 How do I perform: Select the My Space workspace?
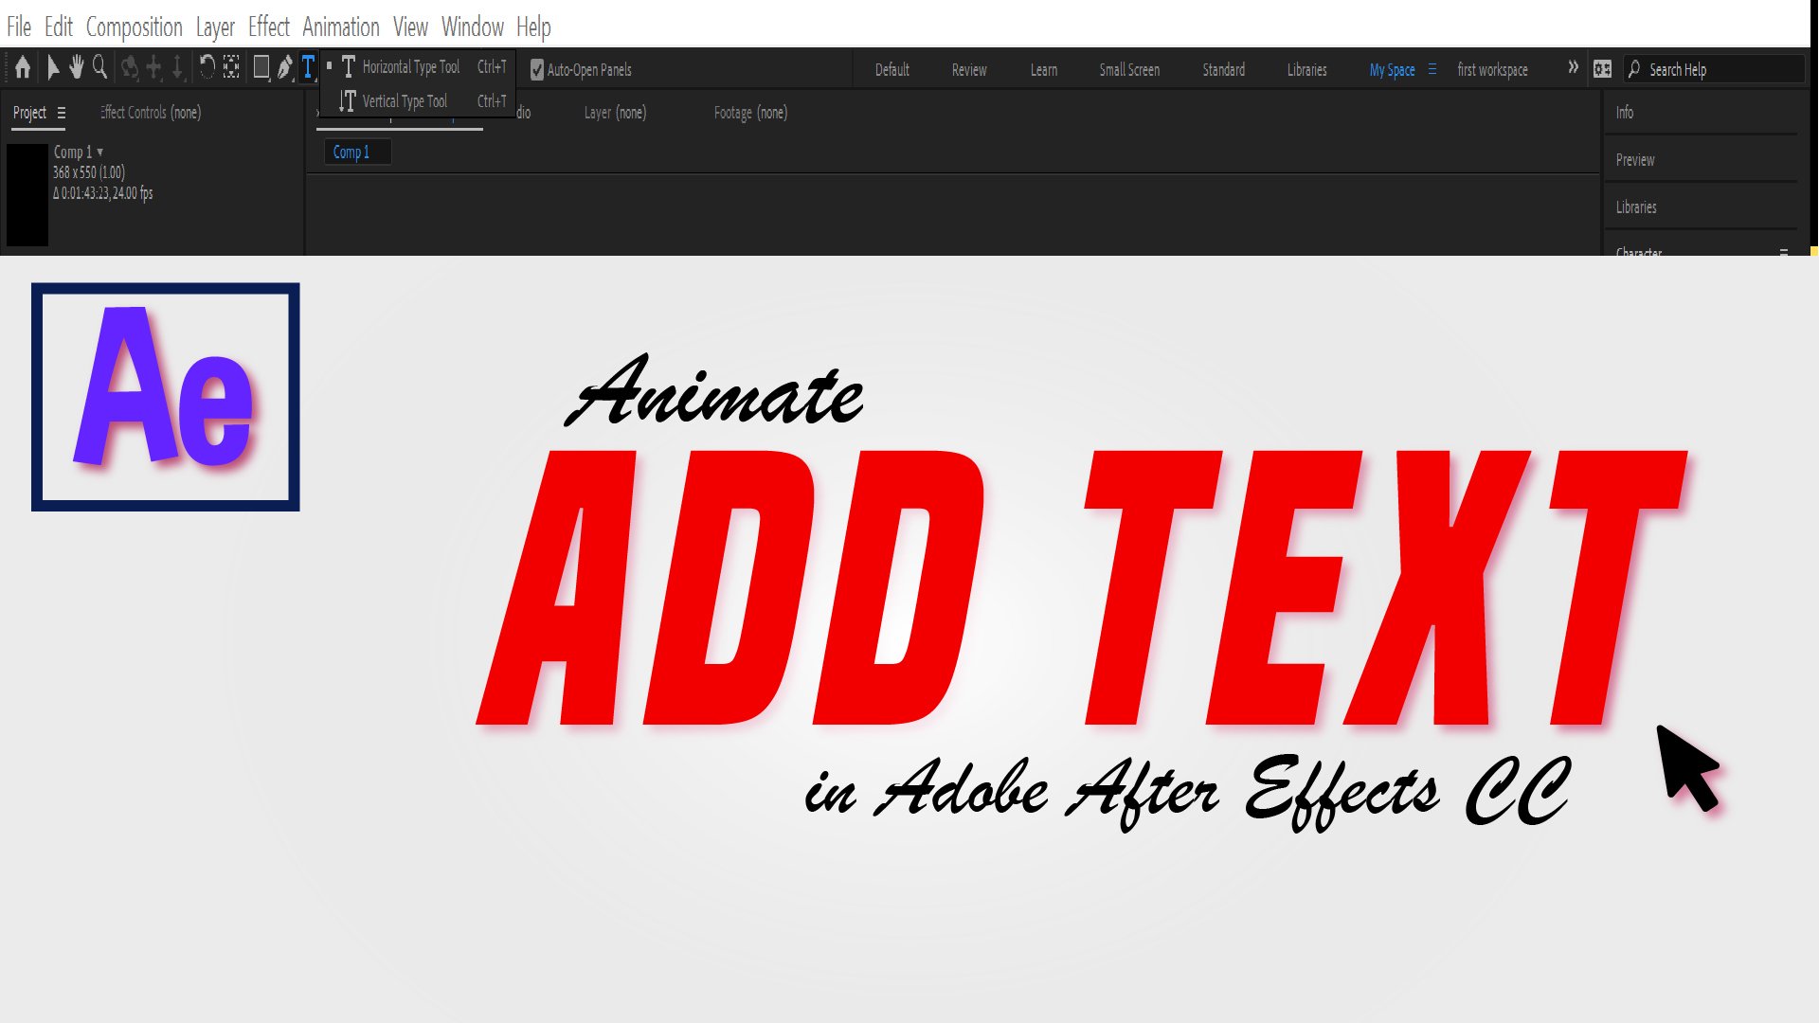click(1392, 69)
